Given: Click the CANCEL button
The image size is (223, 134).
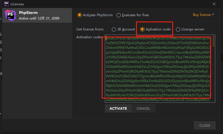Looking at the screenshot, I should point(143,108).
